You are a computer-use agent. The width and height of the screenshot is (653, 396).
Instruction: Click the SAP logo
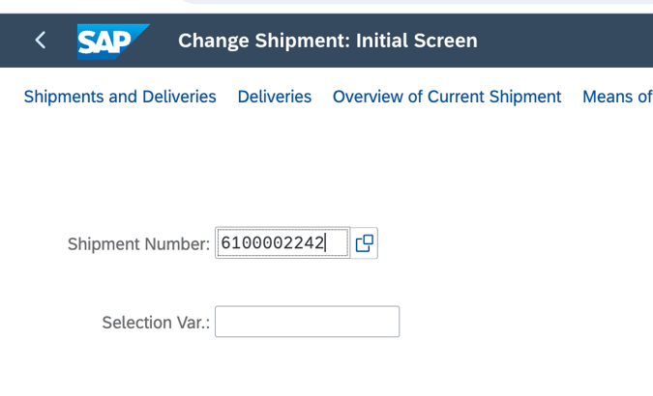pyautogui.click(x=112, y=41)
